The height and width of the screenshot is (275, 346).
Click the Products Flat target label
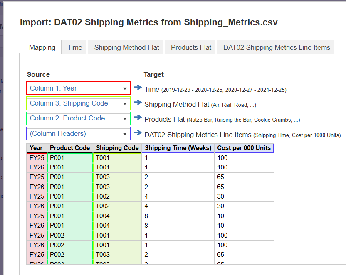[x=164, y=120]
